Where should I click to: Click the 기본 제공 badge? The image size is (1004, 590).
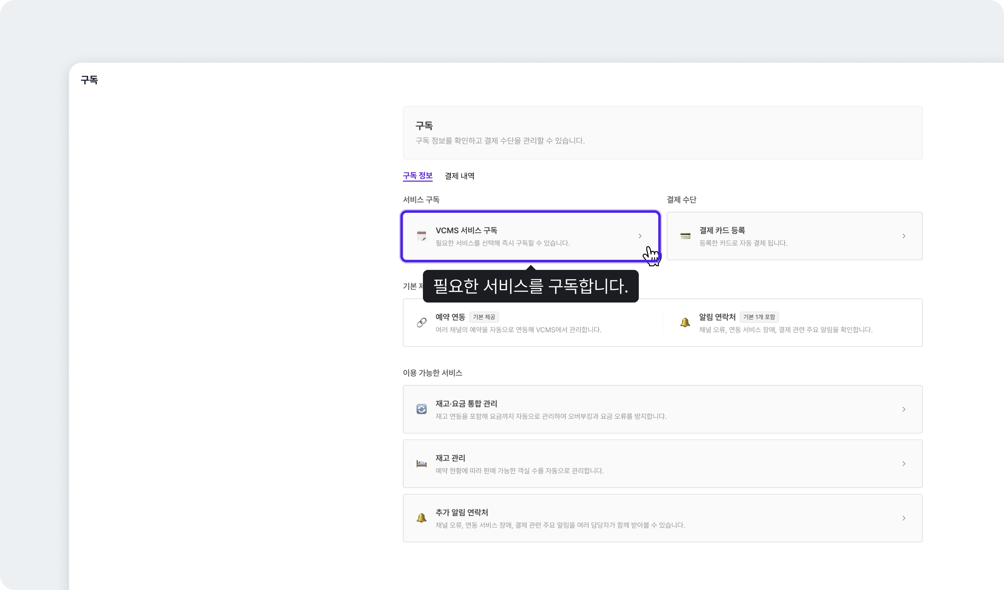(484, 317)
